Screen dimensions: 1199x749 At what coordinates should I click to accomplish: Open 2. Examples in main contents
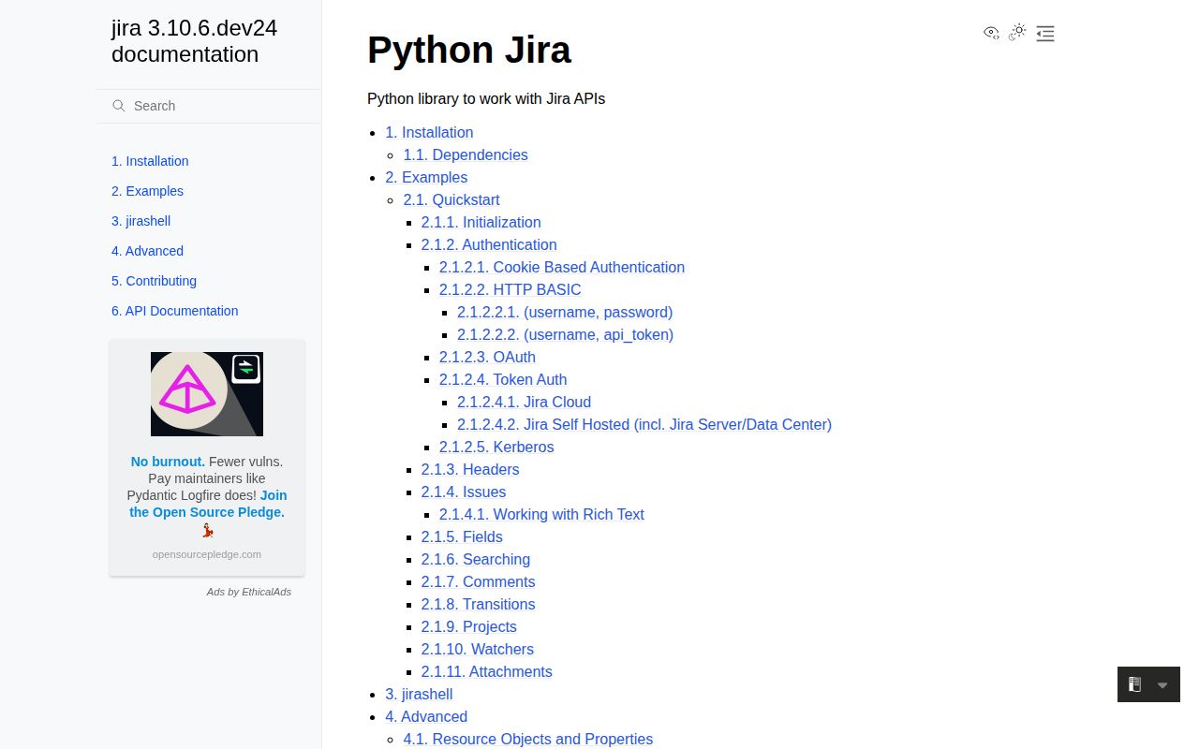(426, 177)
